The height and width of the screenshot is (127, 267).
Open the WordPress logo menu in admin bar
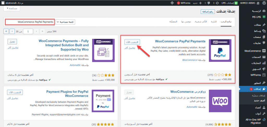[x=264, y=3]
